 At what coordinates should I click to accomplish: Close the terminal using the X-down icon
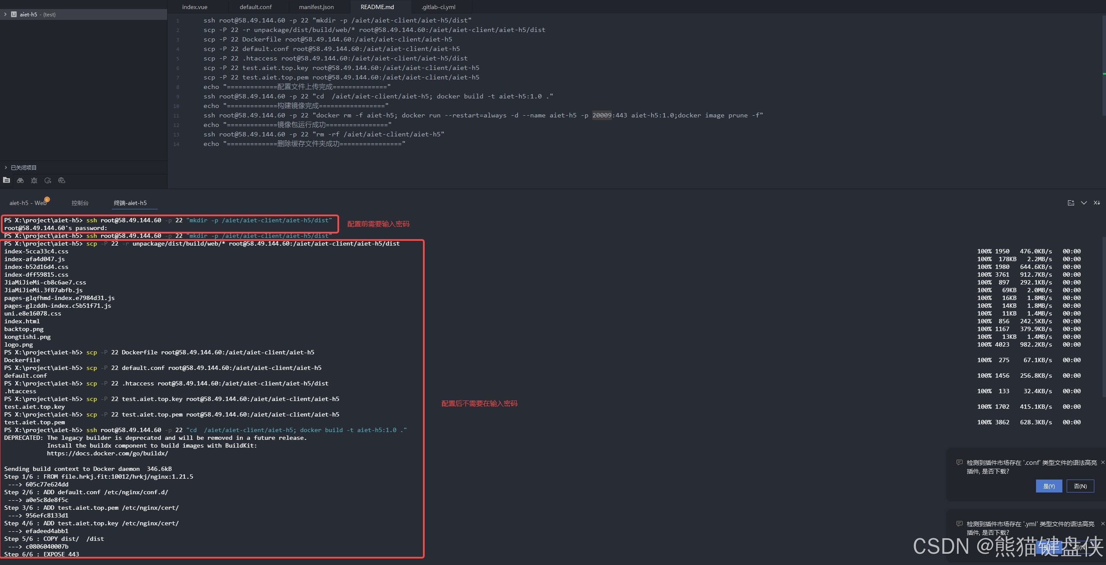pos(1097,202)
